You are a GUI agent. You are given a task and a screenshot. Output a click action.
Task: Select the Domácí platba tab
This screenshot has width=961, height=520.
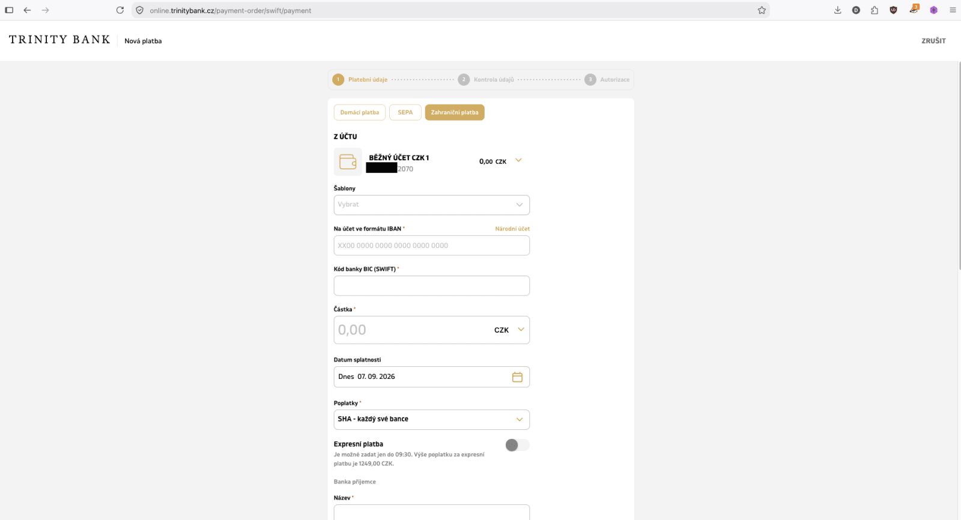point(360,112)
